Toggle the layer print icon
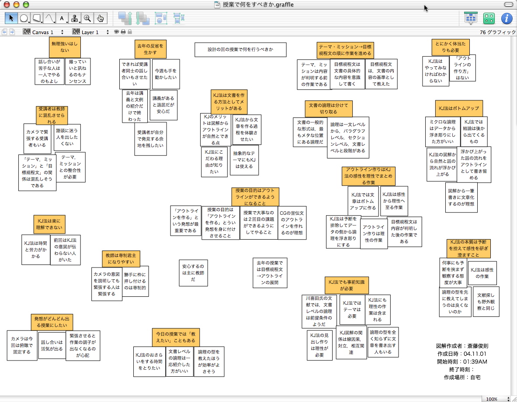Image resolution: width=517 pixels, height=402 pixels. point(123,32)
